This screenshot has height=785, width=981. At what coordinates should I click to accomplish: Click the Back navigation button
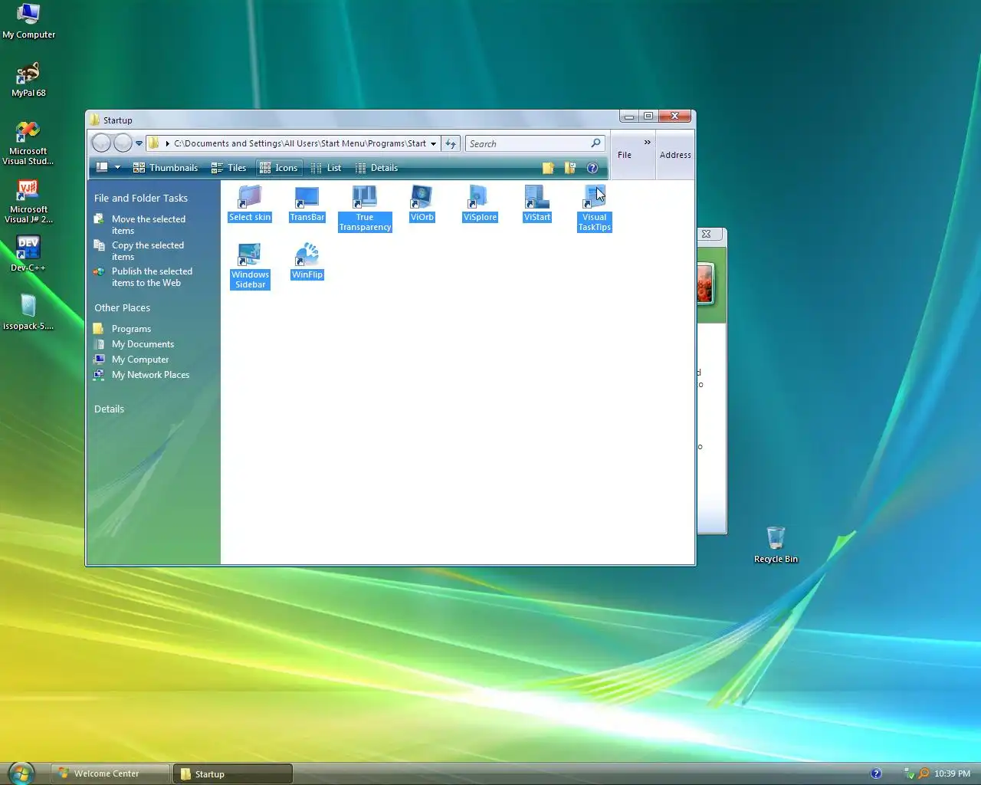(101, 143)
